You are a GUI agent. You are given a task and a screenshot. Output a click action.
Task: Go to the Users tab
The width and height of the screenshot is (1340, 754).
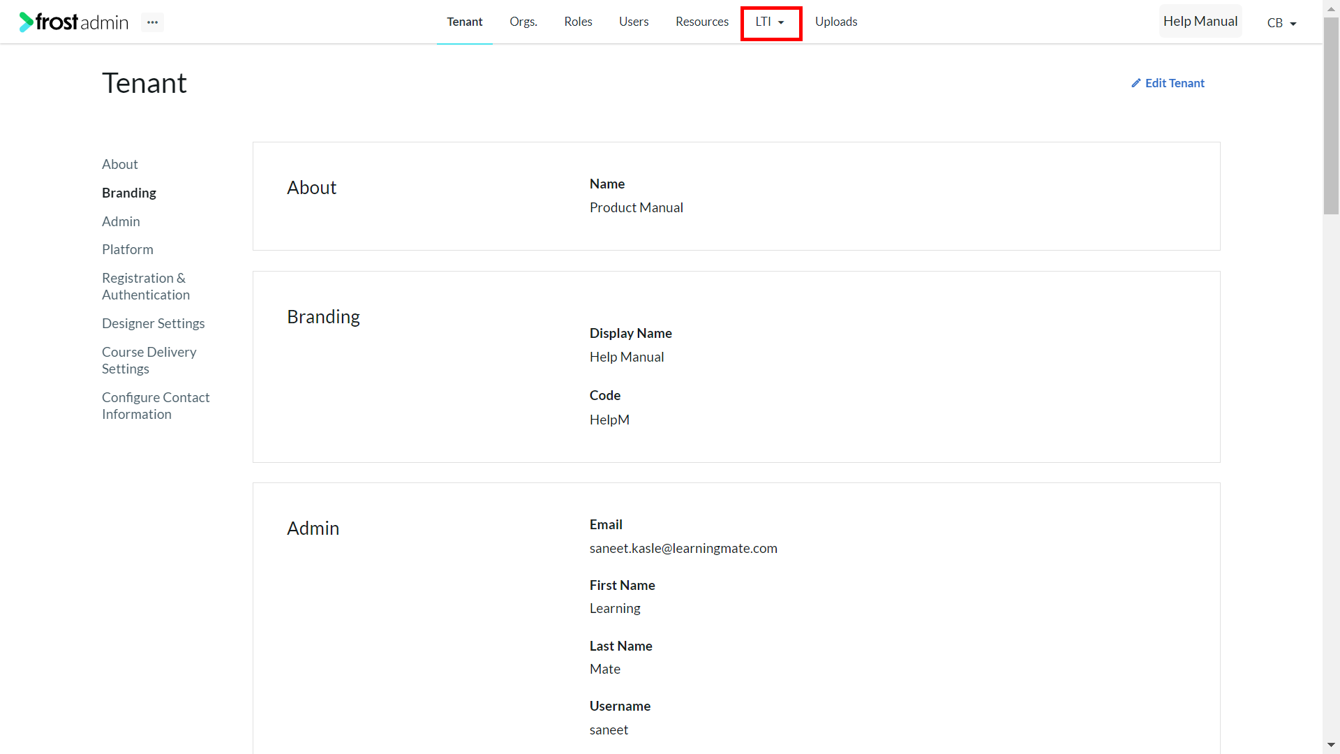pos(634,22)
